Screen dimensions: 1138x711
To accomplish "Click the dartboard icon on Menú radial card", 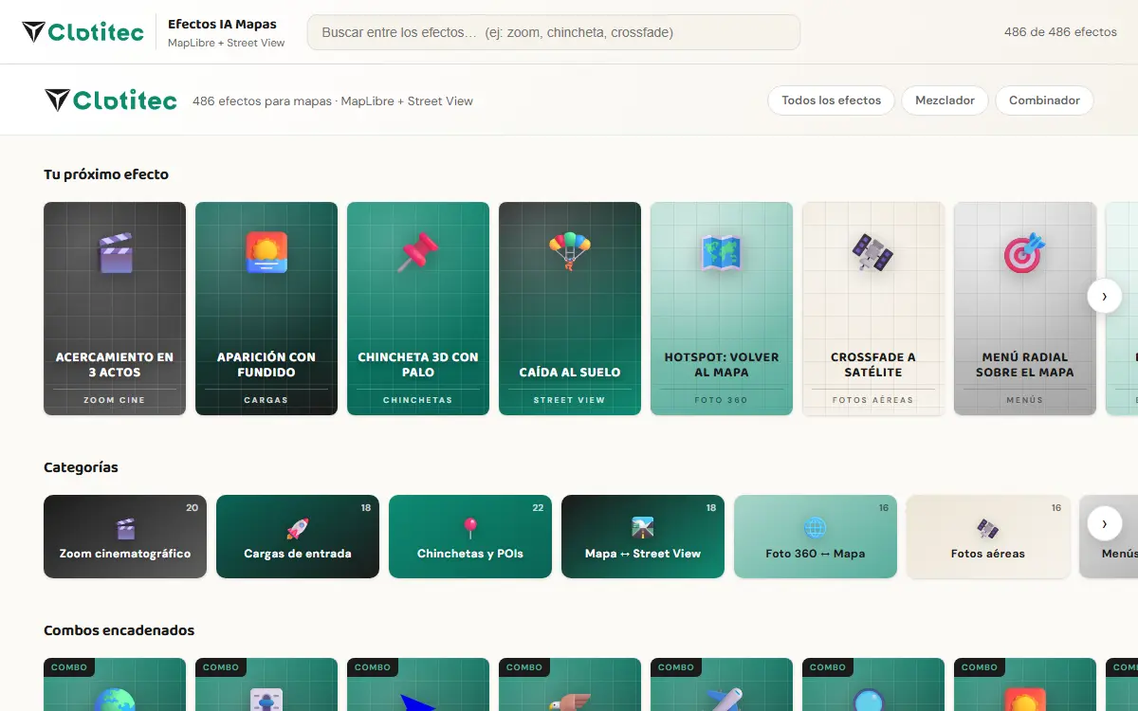I will coord(1025,253).
